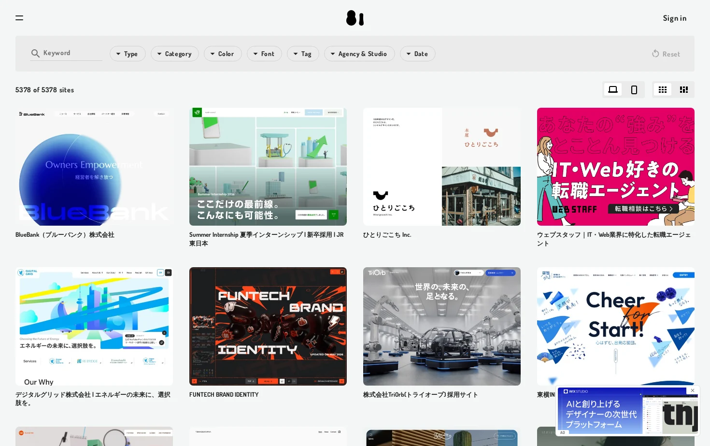710x446 pixels.
Task: Click the ウェブスタッフ title link
Action: 614,239
